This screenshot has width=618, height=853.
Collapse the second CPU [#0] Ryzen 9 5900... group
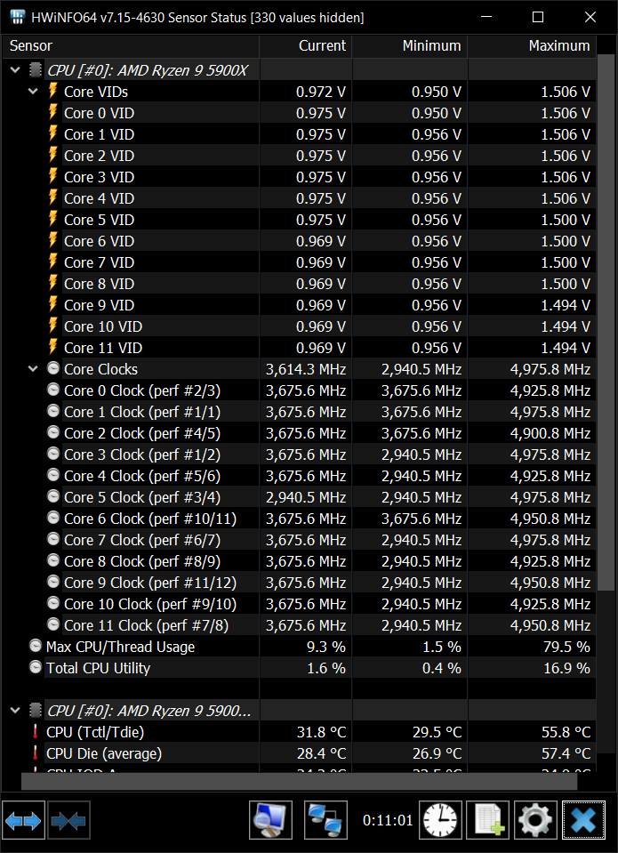[16, 711]
